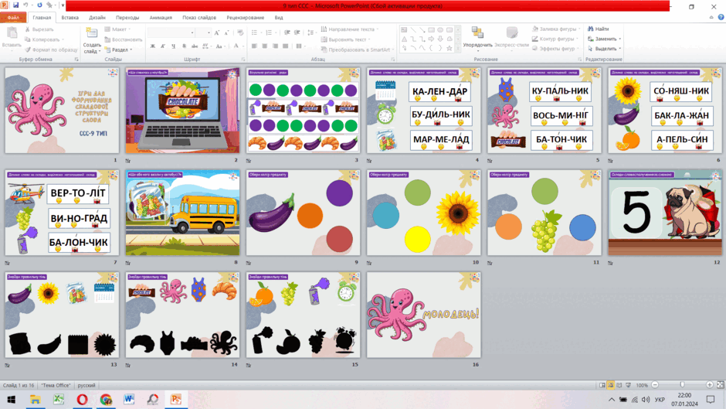The height and width of the screenshot is (409, 726).
Task: Open the font size combo box
Action: (x=203, y=32)
